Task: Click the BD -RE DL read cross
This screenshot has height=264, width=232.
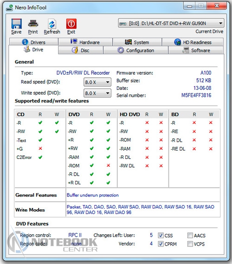Action: pyautogui.click(x=194, y=149)
